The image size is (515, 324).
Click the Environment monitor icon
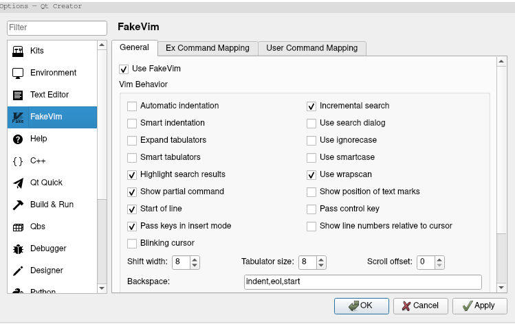[x=18, y=73]
